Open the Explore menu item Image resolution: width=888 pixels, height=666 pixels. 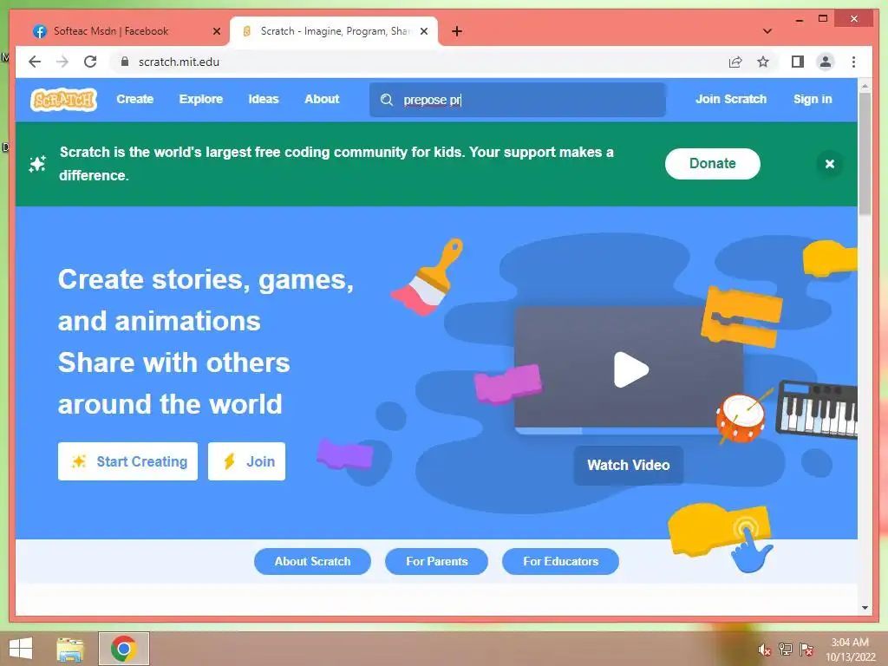point(201,99)
